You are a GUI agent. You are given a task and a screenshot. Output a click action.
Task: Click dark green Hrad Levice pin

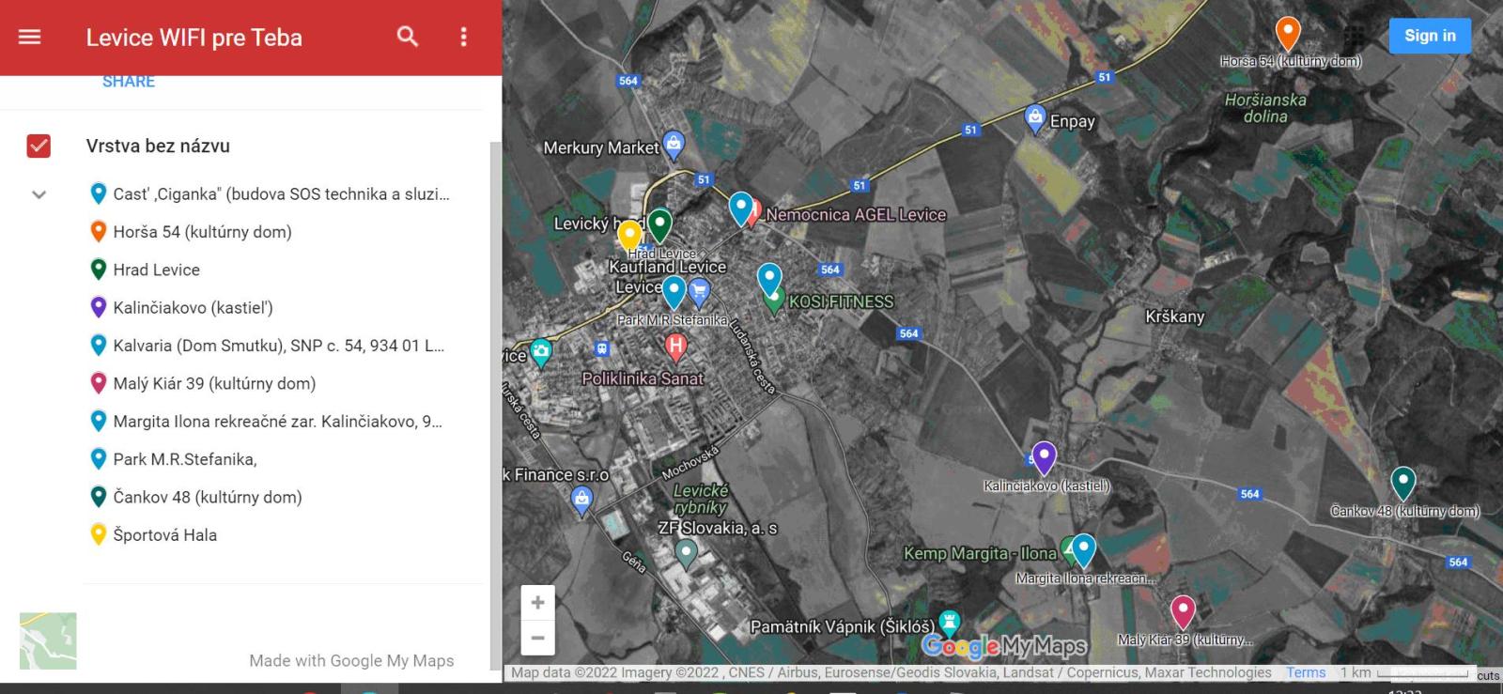pyautogui.click(x=660, y=225)
